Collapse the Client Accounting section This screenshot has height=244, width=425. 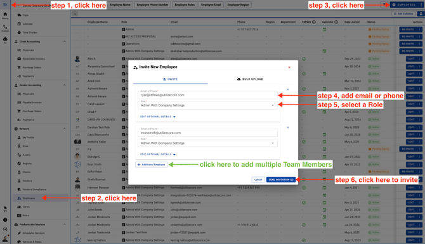[x=65, y=41]
